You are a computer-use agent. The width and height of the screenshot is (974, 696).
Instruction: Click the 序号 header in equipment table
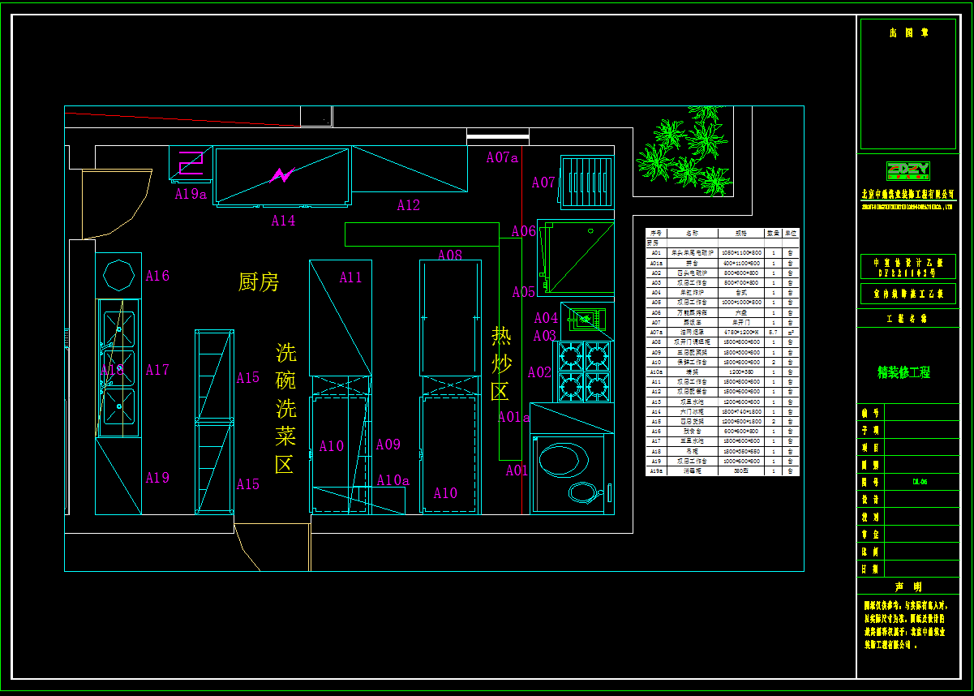(655, 233)
